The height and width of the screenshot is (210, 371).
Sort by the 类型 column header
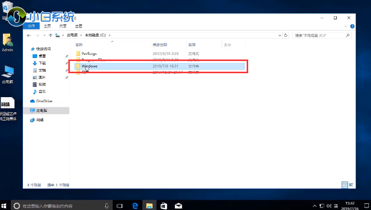point(192,45)
